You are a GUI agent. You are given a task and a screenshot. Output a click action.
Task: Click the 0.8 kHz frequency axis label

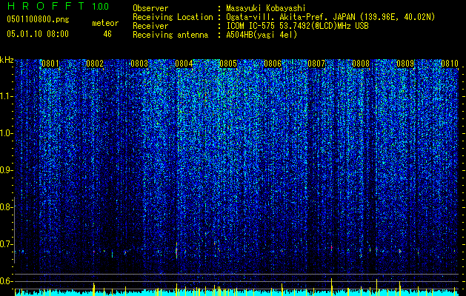point(6,207)
